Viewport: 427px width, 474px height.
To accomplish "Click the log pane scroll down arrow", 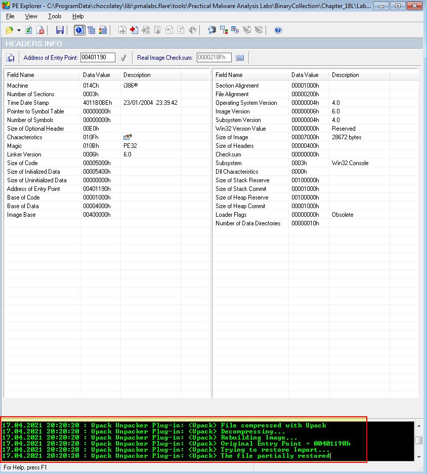I will pyautogui.click(x=418, y=457).
